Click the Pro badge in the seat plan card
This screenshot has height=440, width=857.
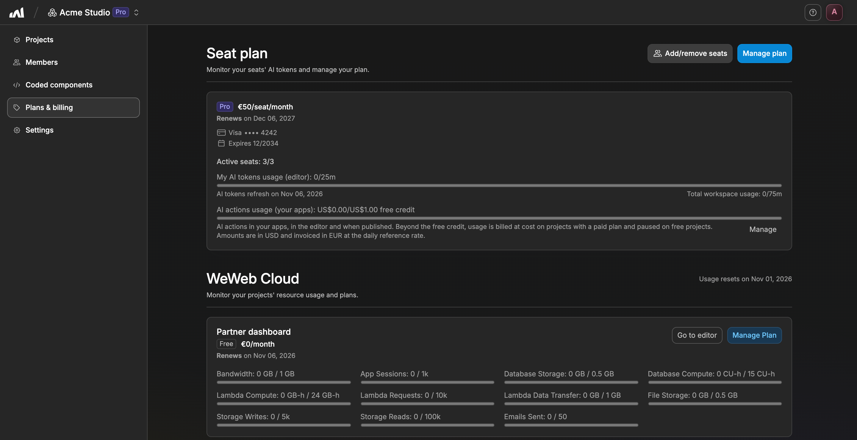coord(225,107)
